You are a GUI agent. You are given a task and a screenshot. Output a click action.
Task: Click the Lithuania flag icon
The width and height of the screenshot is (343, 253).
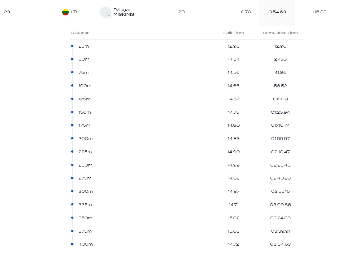pyautogui.click(x=65, y=12)
